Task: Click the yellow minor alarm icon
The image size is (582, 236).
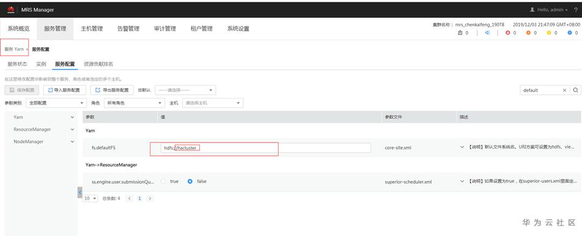Action: [549, 32]
